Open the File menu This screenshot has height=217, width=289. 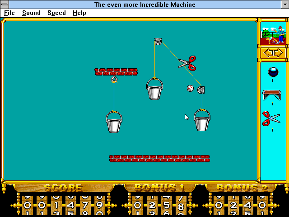[x=9, y=13]
